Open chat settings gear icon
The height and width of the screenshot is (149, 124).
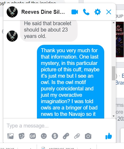click(98, 12)
